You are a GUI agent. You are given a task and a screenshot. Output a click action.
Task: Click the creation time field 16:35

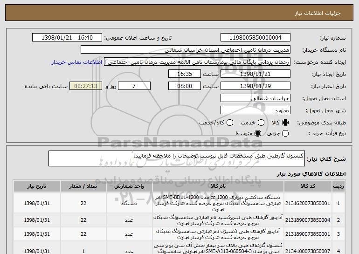(185, 74)
